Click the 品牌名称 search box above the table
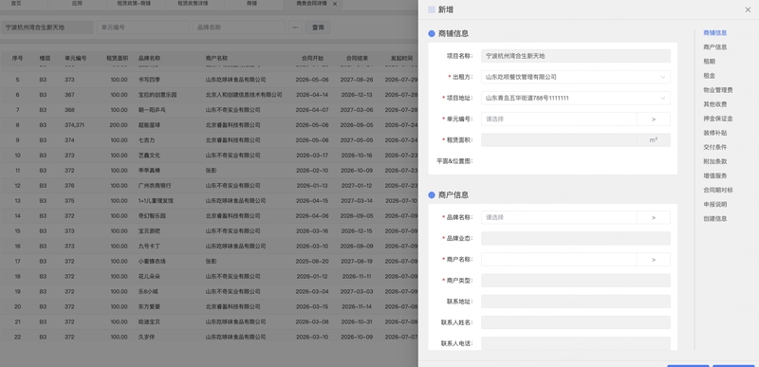 [239, 28]
